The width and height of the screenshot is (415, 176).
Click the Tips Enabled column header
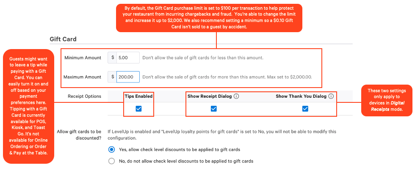tap(138, 96)
